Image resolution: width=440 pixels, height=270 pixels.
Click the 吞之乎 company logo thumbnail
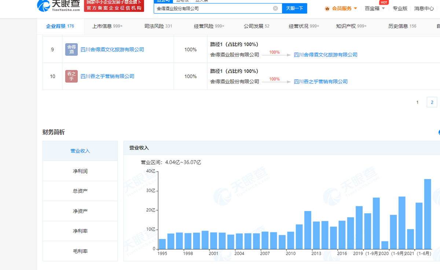71,76
